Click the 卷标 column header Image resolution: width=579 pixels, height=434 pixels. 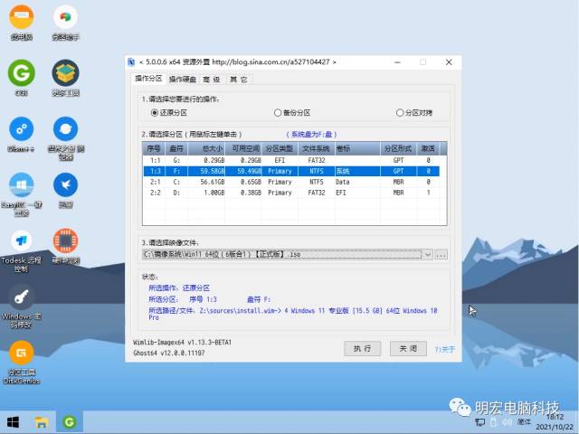[x=357, y=148]
